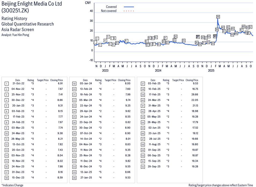This screenshot has height=187, width=256.
Task: Click the Beijing Enlight Media Co Ltd title
Action: click(32, 4)
